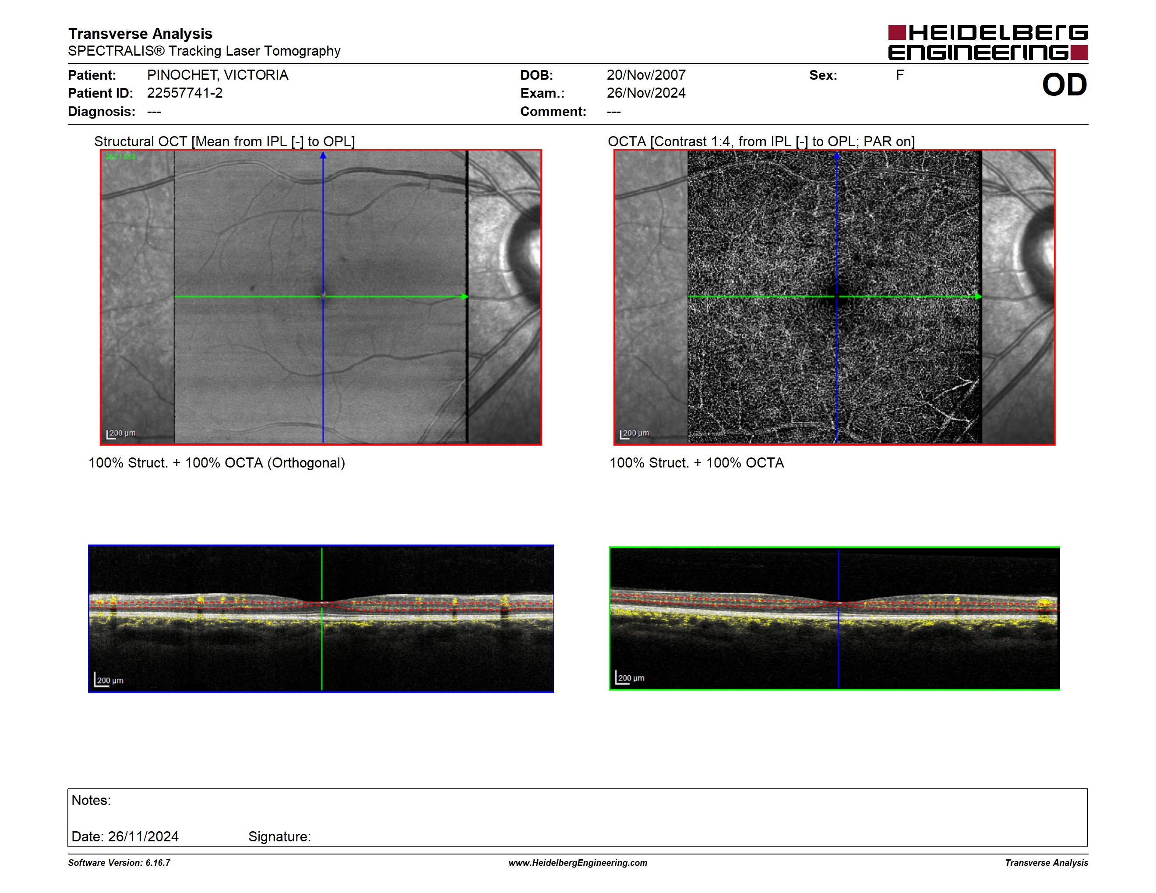1156x893 pixels.
Task: Click the 'Sex:' label
Action: click(823, 75)
